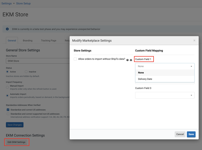202x150 pixels.
Task: Open the Settings breadcrumb link
Action: coord(7,4)
